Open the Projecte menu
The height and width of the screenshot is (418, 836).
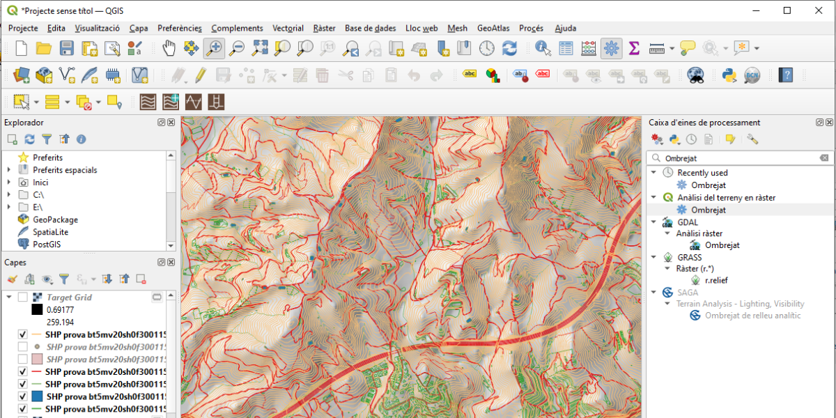pos(23,28)
